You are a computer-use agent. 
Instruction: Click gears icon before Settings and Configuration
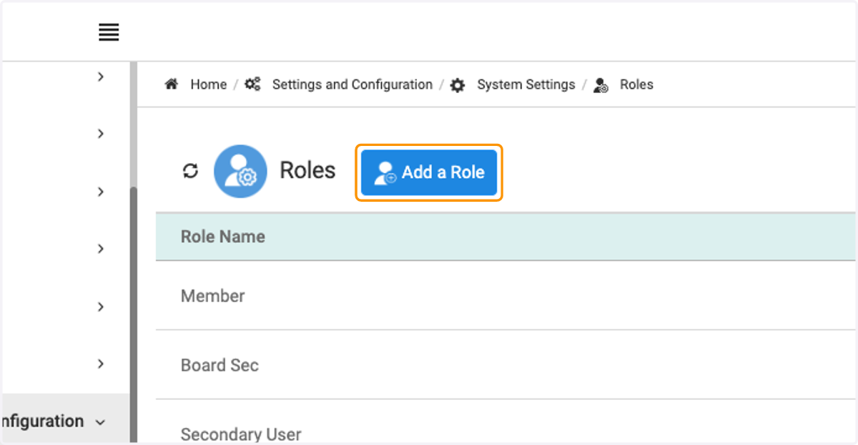pyautogui.click(x=252, y=84)
